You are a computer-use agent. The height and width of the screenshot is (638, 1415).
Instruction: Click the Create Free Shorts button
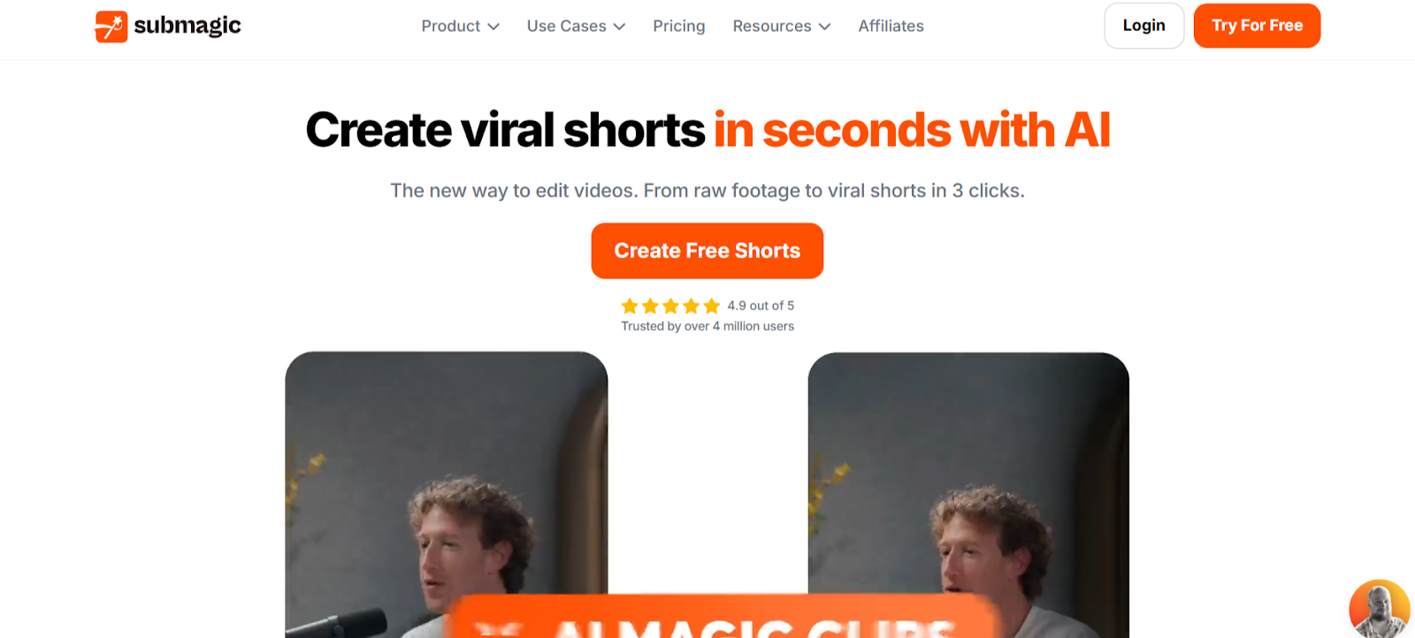click(x=707, y=251)
